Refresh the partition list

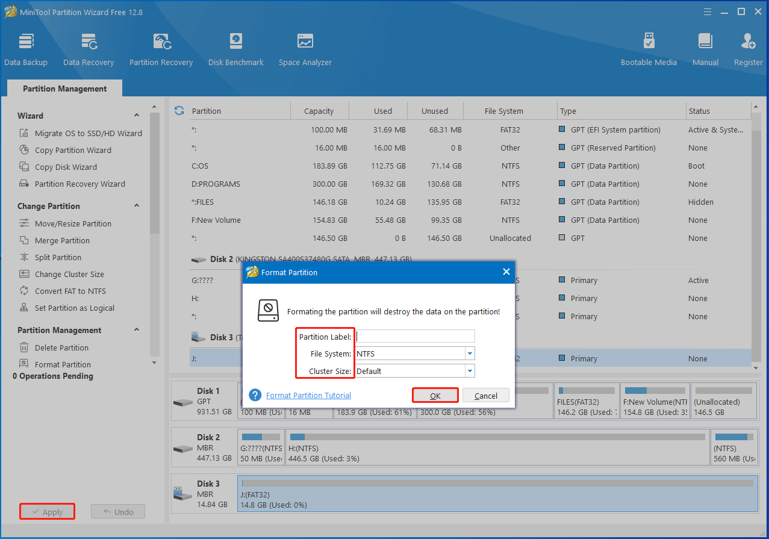click(x=179, y=111)
